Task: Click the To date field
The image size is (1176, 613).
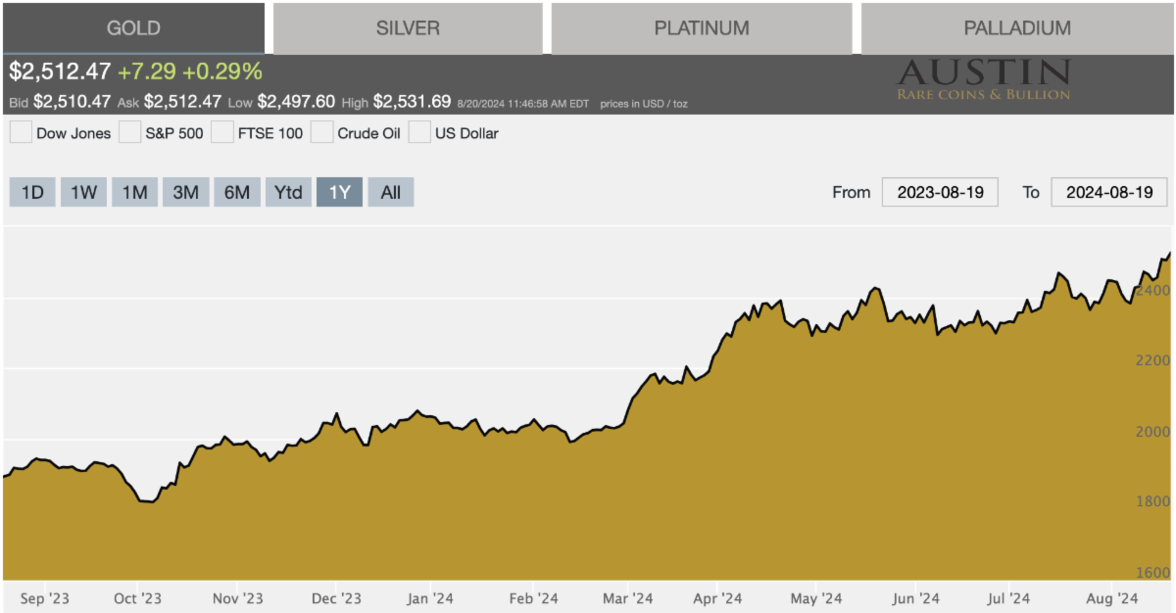Action: pyautogui.click(x=1108, y=192)
